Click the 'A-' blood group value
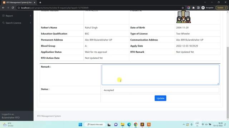 pos(86,46)
